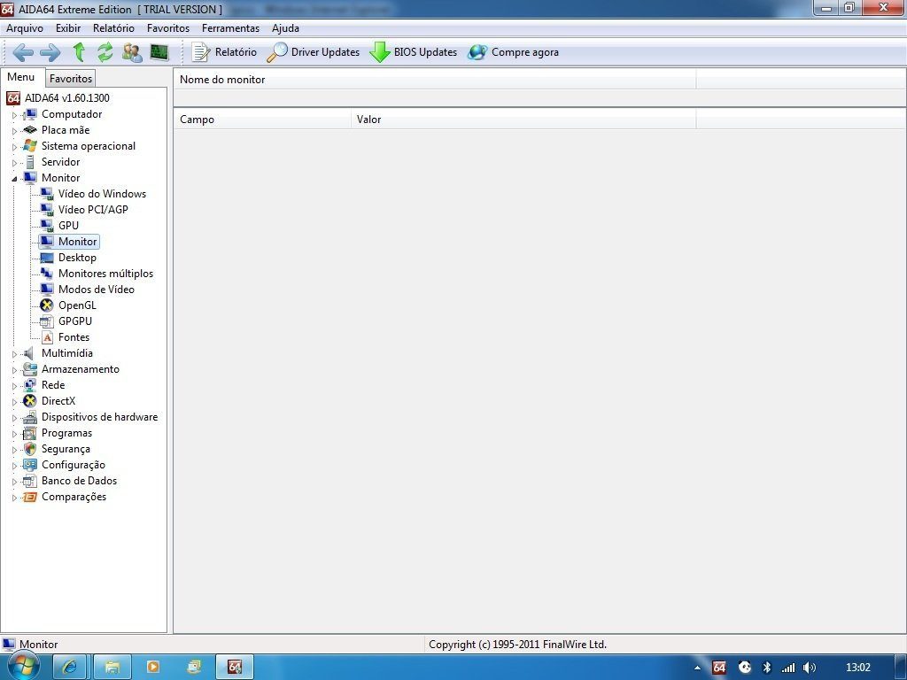Select the GPGPU tree item

pyautogui.click(x=75, y=321)
